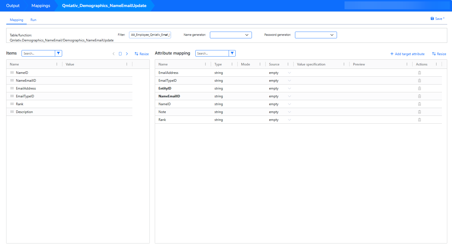Switch to the Run tab
This screenshot has height=244, width=452.
click(33, 20)
